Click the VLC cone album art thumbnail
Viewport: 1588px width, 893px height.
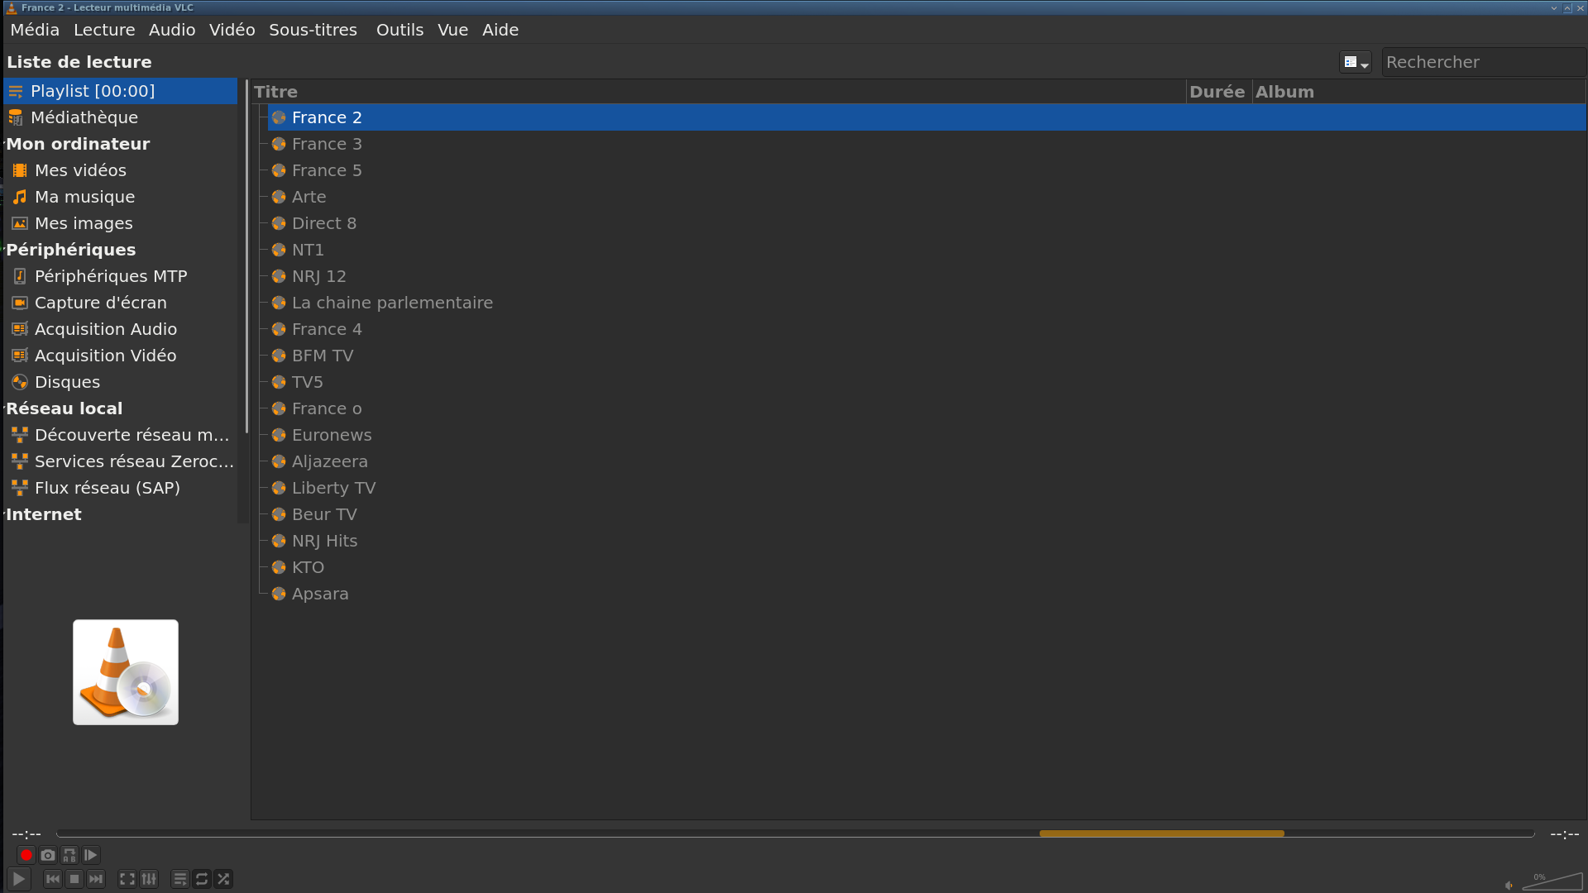[x=126, y=672]
